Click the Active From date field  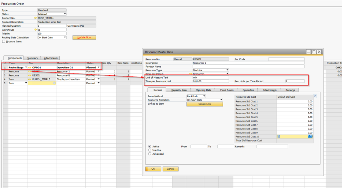pyautogui.click(x=199, y=146)
